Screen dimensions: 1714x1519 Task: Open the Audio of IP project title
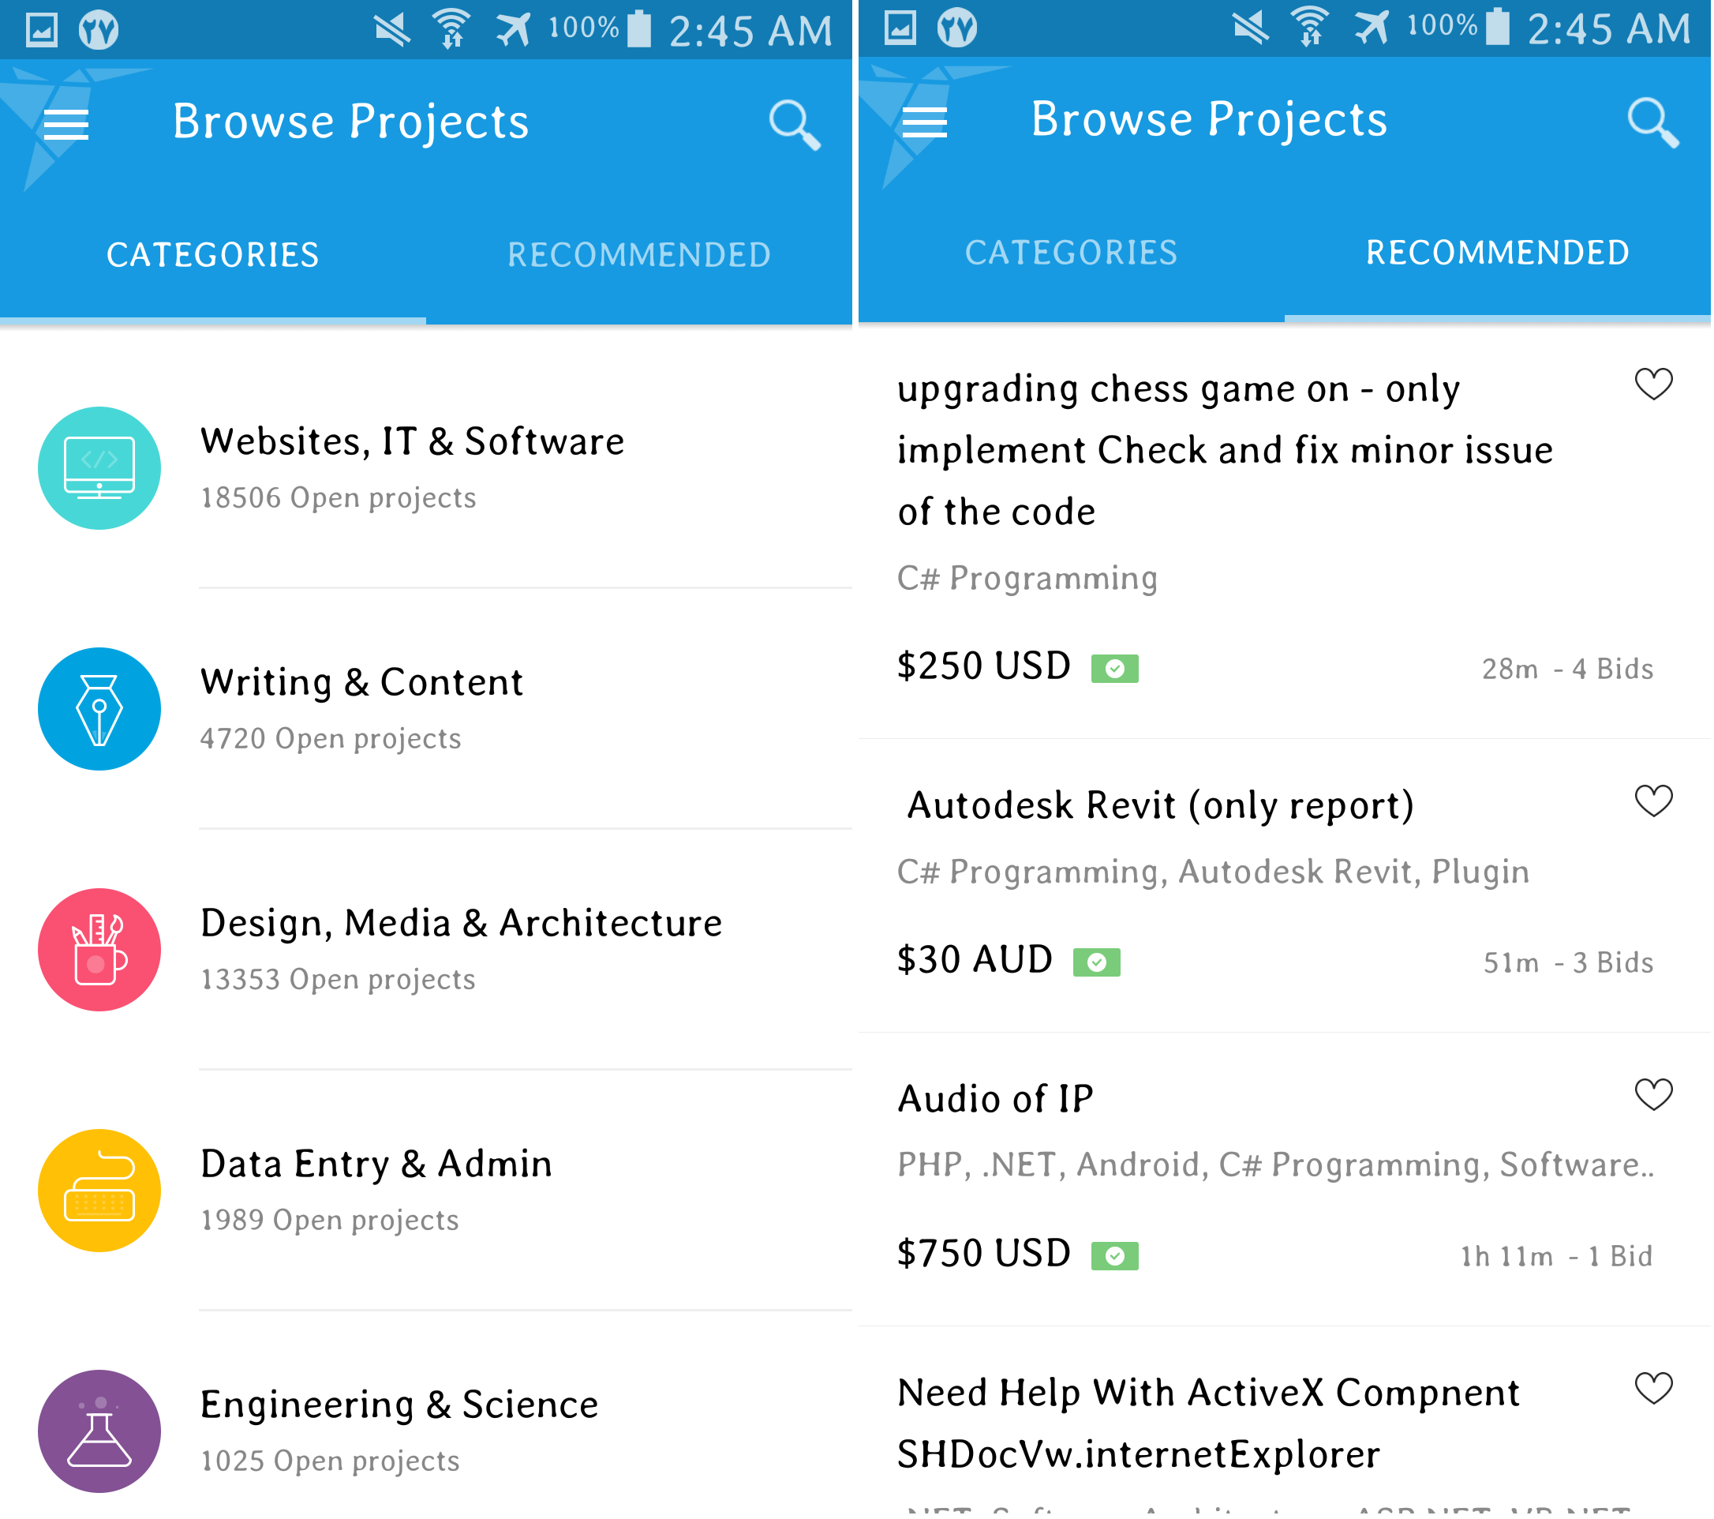click(995, 1099)
